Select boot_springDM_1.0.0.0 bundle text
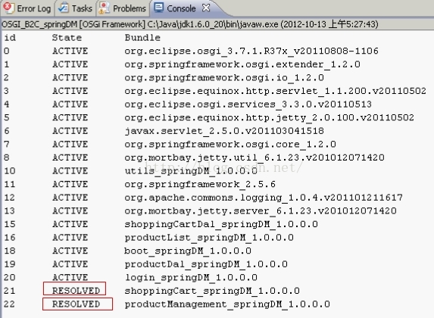434x318 pixels. [188, 251]
